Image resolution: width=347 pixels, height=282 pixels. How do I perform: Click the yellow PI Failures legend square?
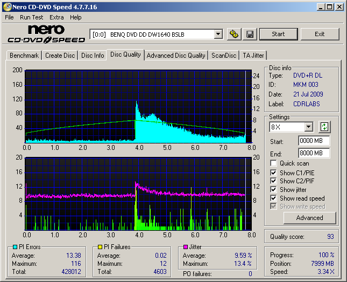point(100,247)
